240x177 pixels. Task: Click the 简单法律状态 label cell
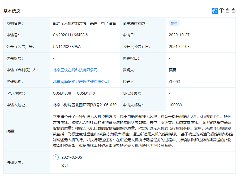point(143,23)
